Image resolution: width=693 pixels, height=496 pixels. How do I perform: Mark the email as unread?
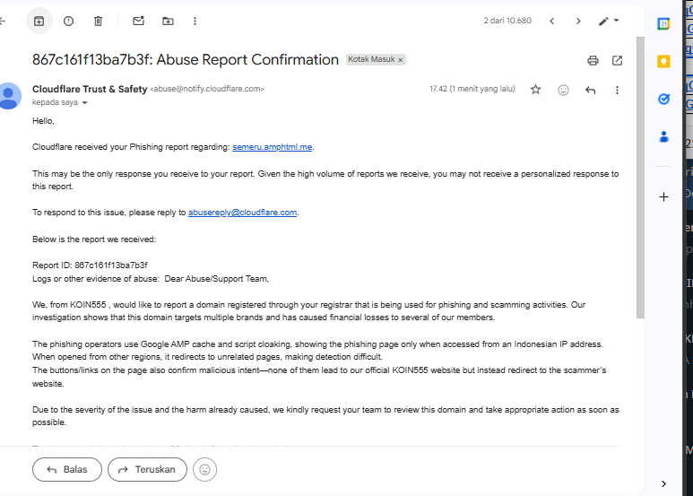[138, 21]
